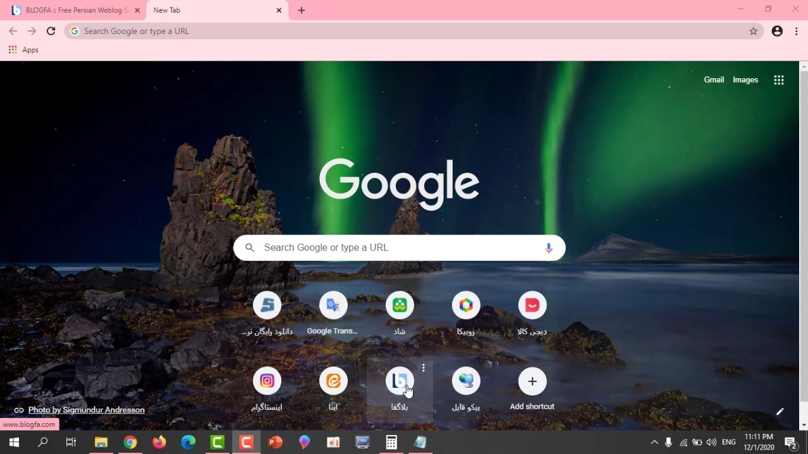
Task: Click the voice search microphone icon
Action: click(x=549, y=248)
